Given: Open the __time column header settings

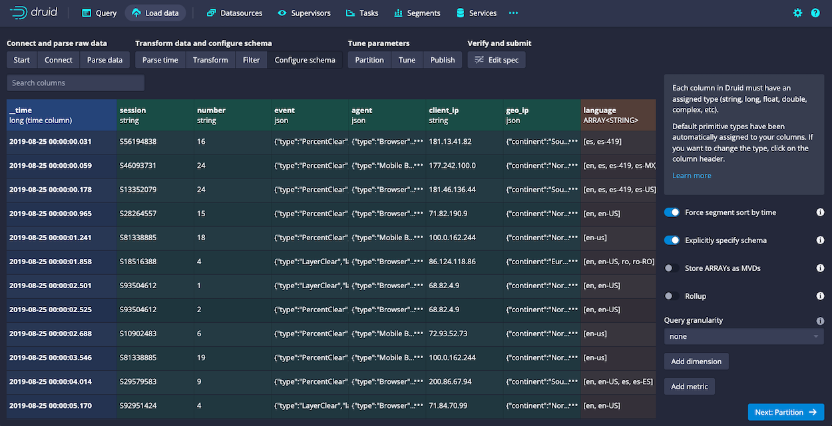Looking at the screenshot, I should pos(61,115).
